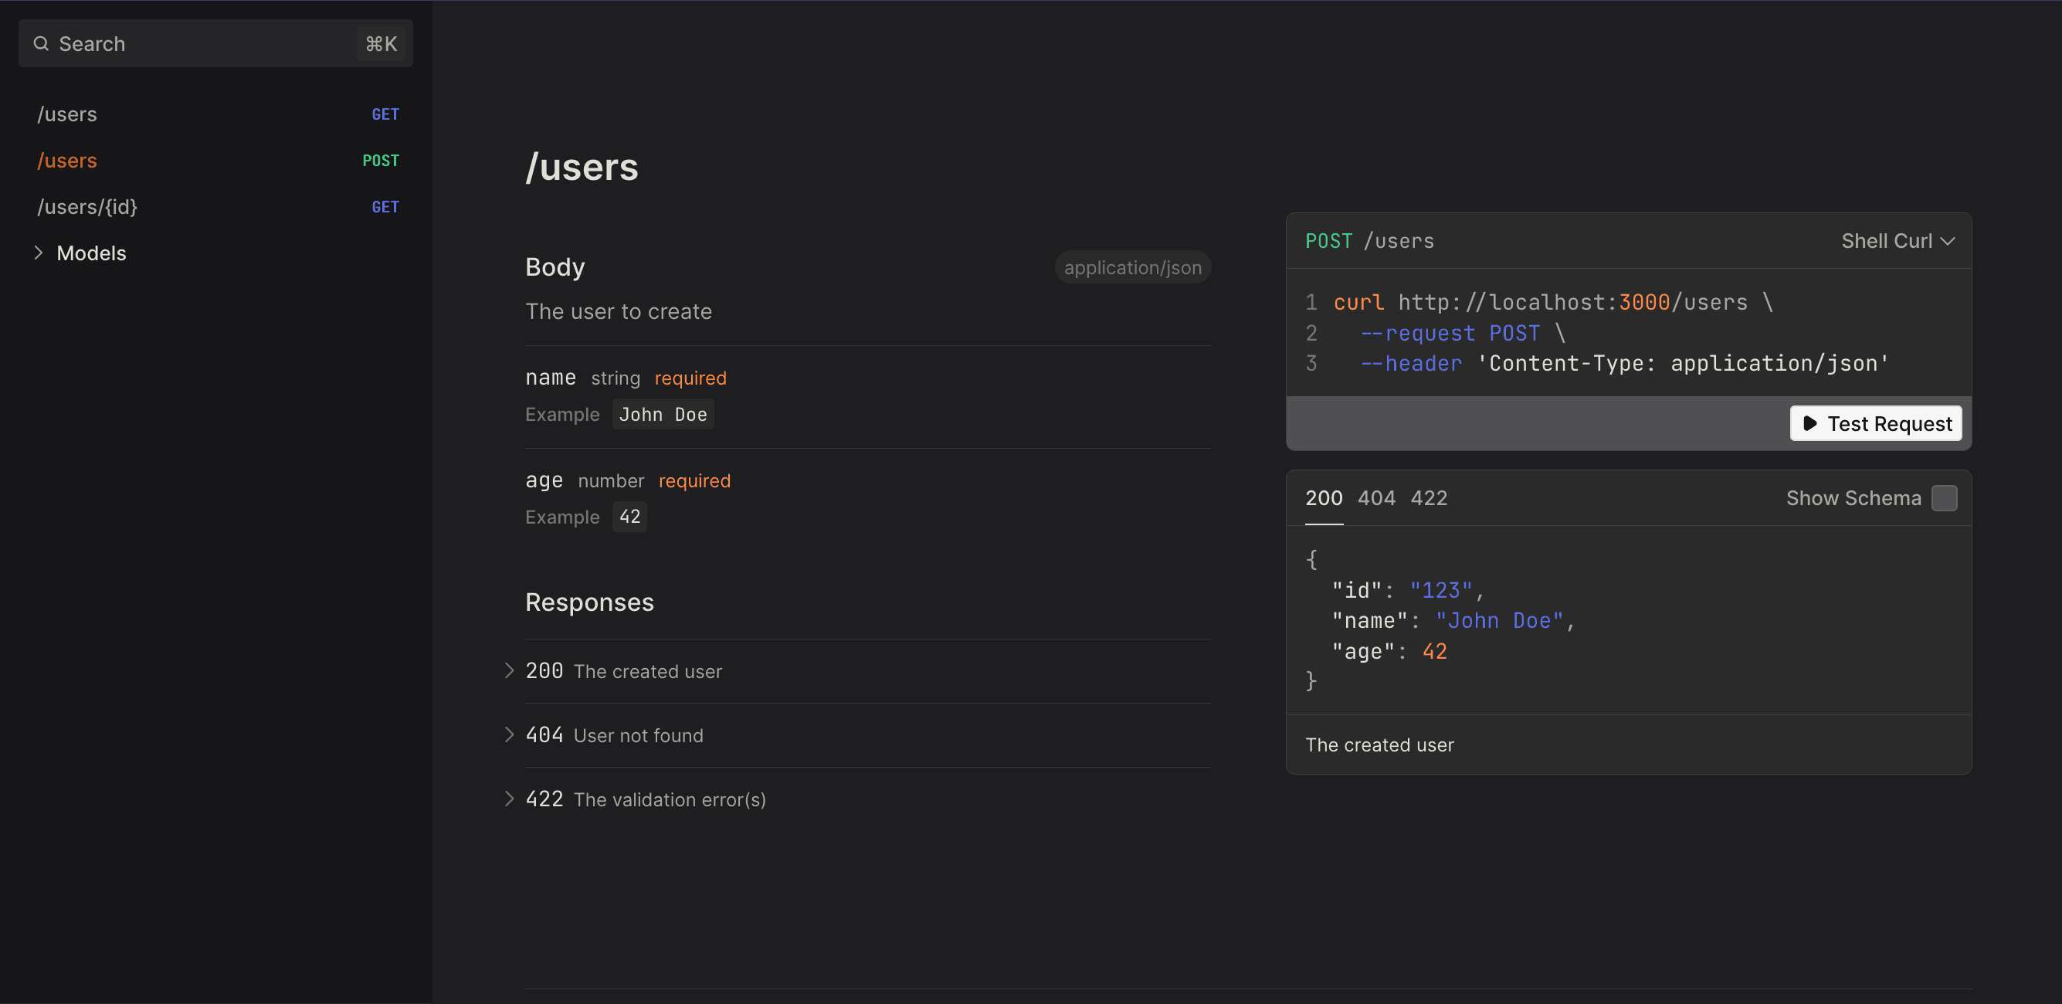Click the search magnifier icon
The image size is (2062, 1004).
[41, 43]
